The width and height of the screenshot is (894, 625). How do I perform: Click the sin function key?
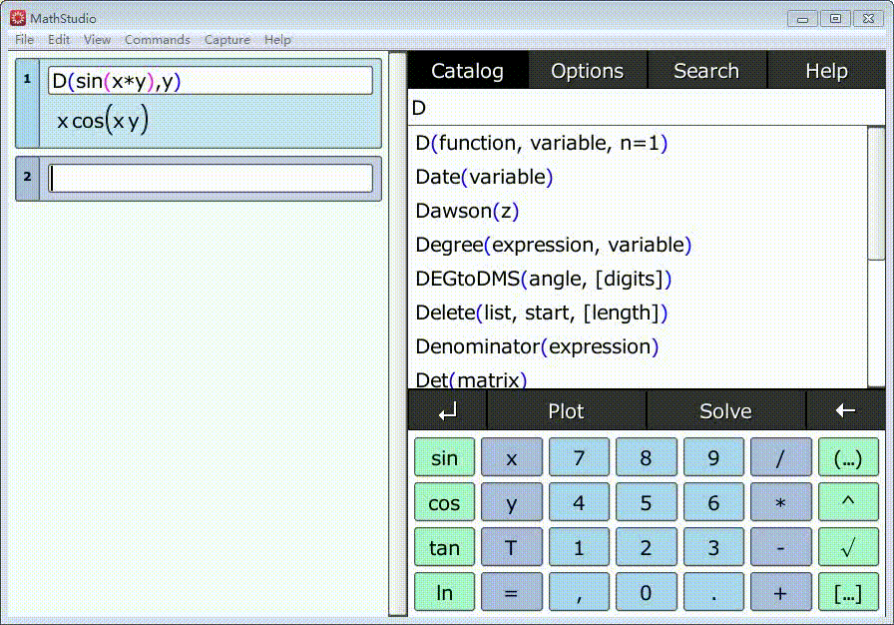click(444, 457)
